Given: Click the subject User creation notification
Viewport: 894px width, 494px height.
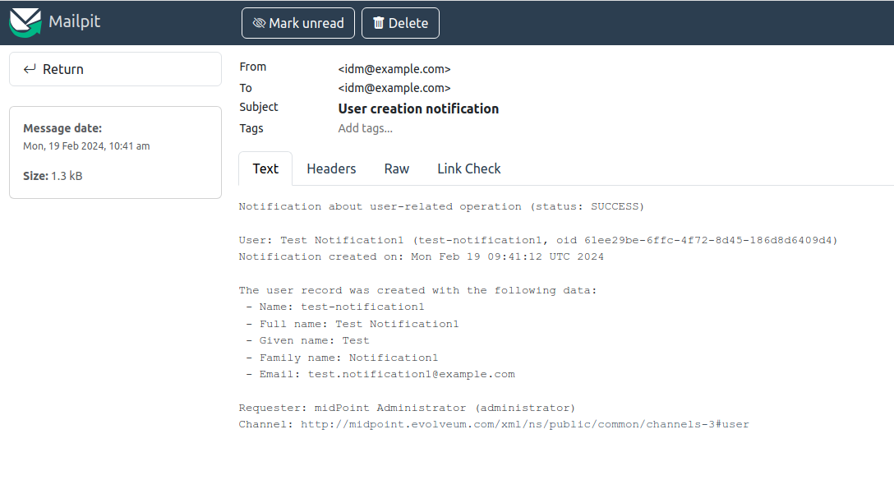Looking at the screenshot, I should tap(418, 108).
